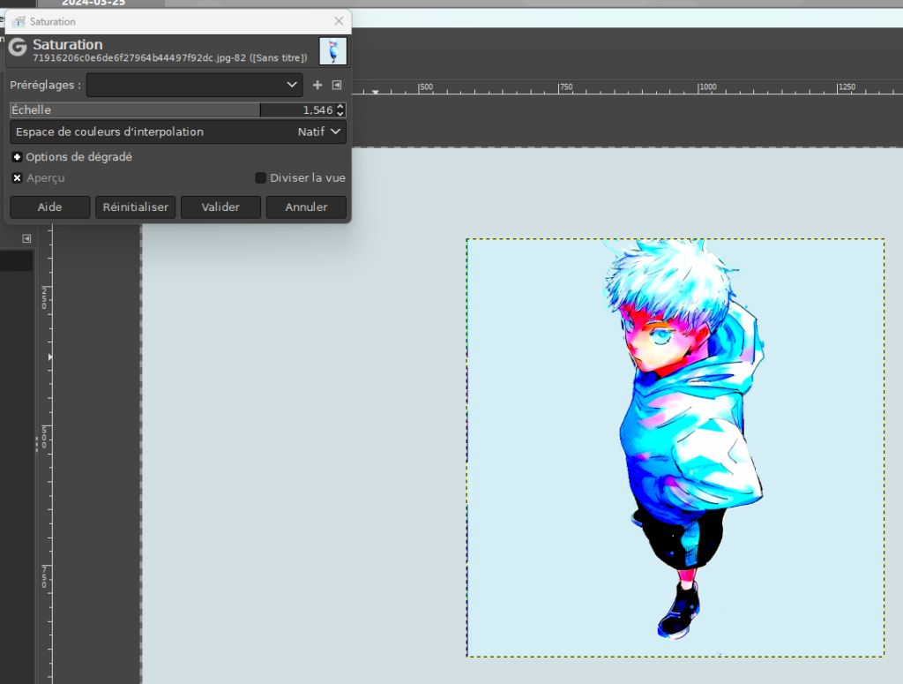Open presets menu icon beside the plus
903x684 pixels.
tap(337, 85)
